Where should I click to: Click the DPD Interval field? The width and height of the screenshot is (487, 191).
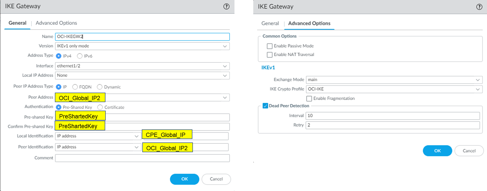click(393, 116)
